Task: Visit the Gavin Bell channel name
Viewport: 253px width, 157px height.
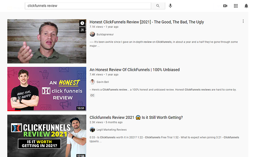Action: pos(103,82)
